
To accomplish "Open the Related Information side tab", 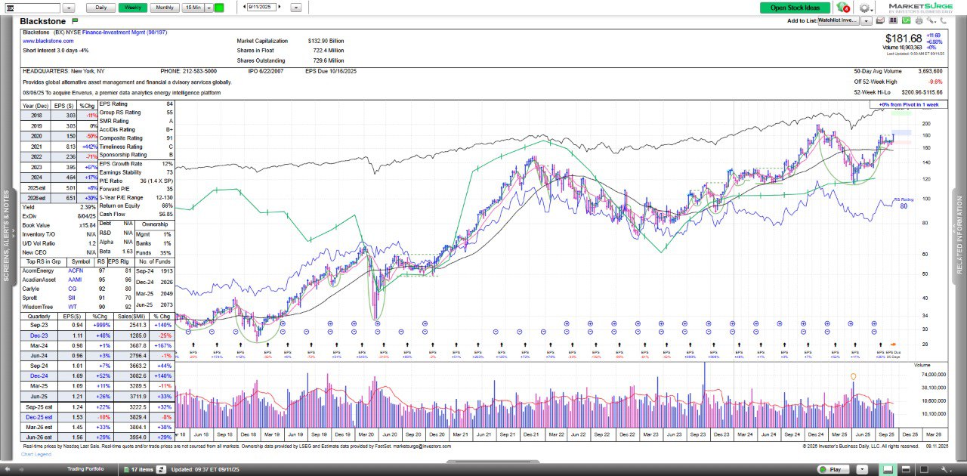I will click(960, 234).
